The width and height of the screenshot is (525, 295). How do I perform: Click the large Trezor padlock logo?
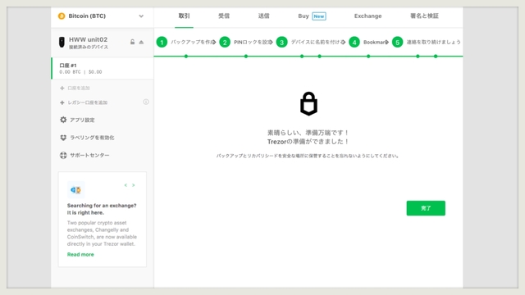pos(308,104)
